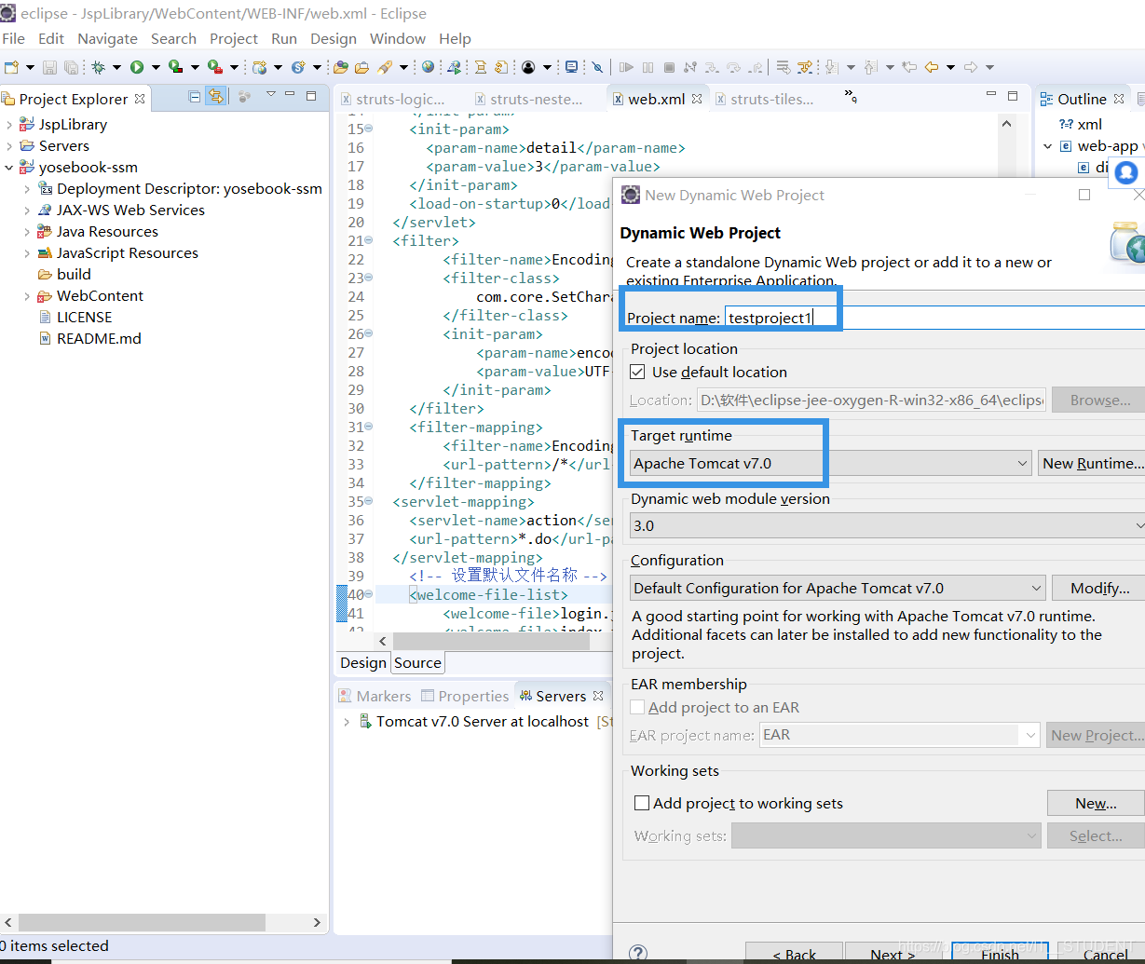Expand the Servers project node
1145x964 pixels.
[x=9, y=146]
